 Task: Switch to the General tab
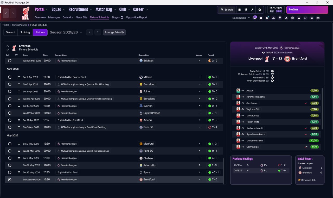10,32
